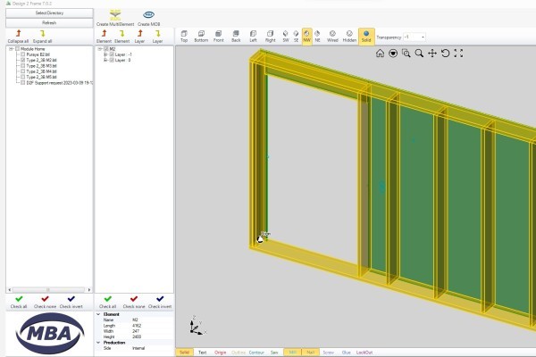536x357 pixels.
Task: Switch to the Bottom view
Action: pyautogui.click(x=201, y=36)
